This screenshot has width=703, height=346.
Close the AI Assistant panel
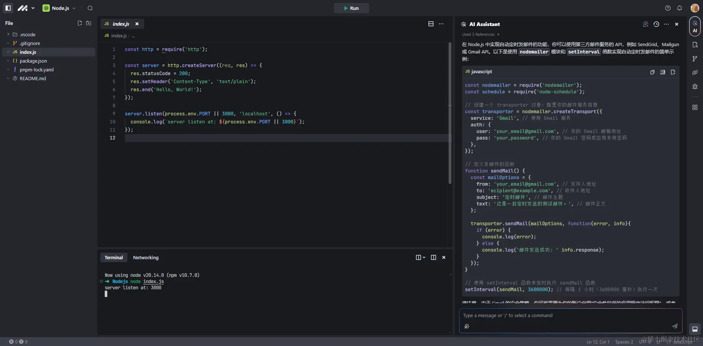click(x=677, y=24)
